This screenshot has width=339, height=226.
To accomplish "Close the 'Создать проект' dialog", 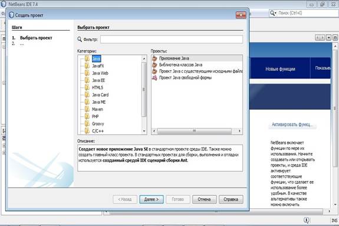I will coord(241,15).
